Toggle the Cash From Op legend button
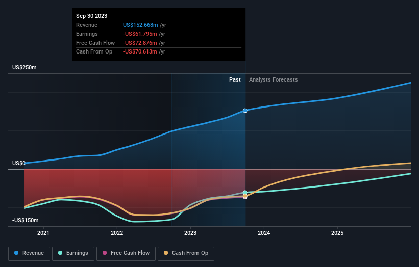The height and width of the screenshot is (267, 419). click(x=186, y=253)
